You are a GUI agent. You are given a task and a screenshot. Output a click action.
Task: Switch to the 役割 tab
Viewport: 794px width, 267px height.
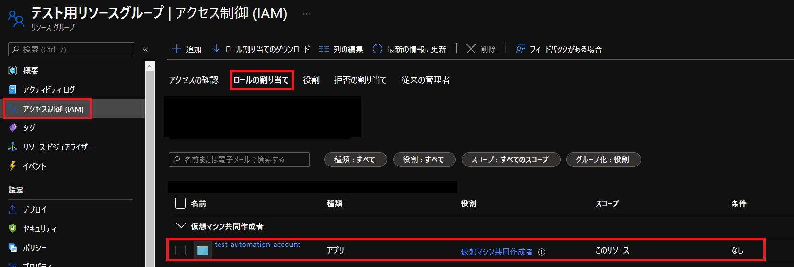pos(311,80)
